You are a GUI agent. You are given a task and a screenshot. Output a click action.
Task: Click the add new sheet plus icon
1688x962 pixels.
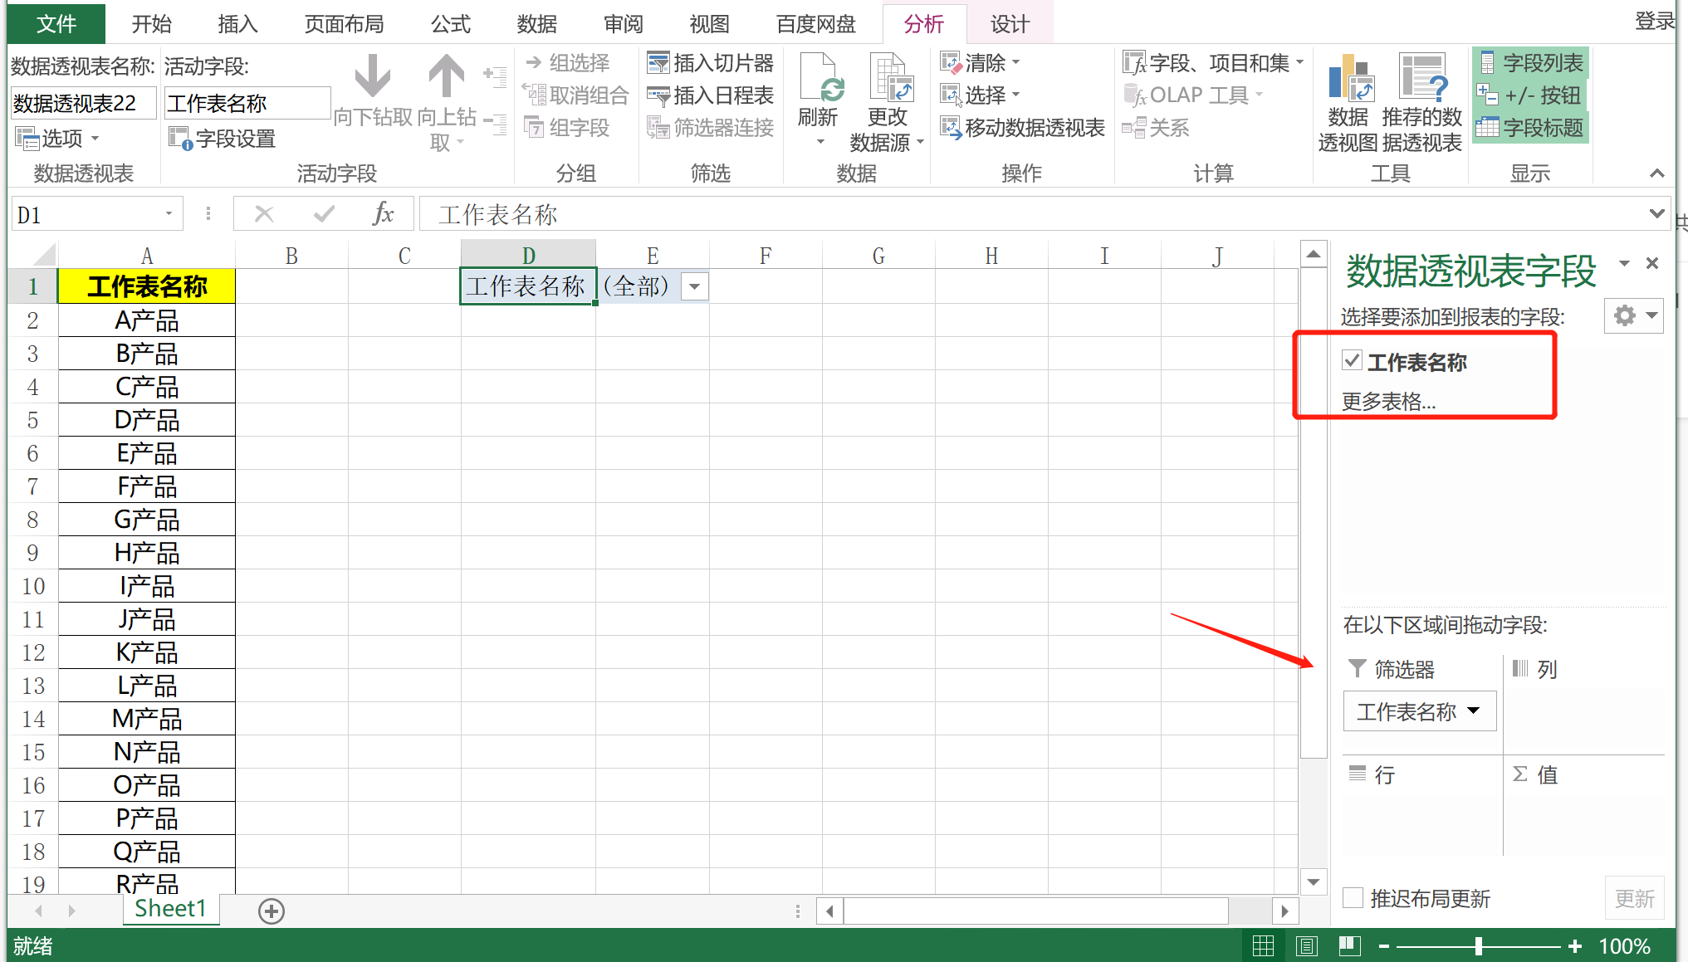click(272, 911)
